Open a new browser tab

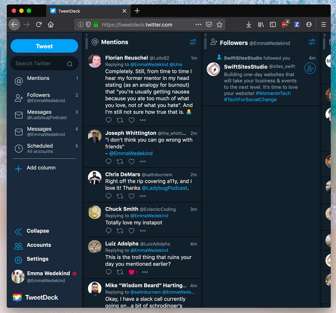click(x=137, y=11)
